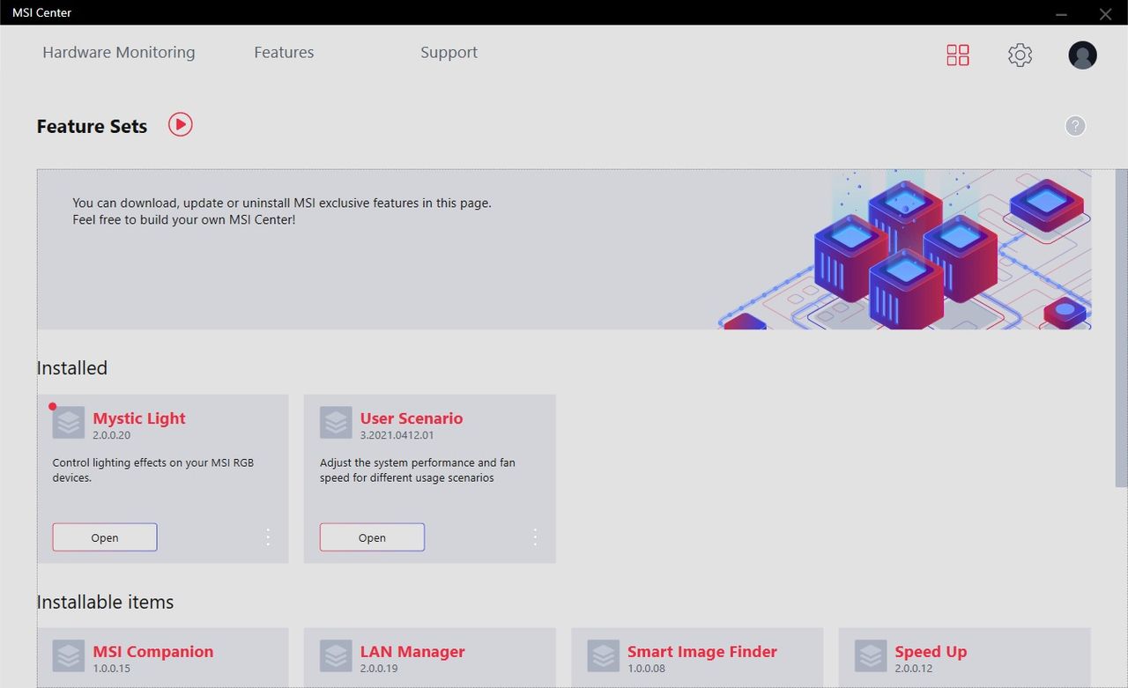The height and width of the screenshot is (688, 1128).
Task: Select the MSI Companion title
Action: (x=153, y=652)
